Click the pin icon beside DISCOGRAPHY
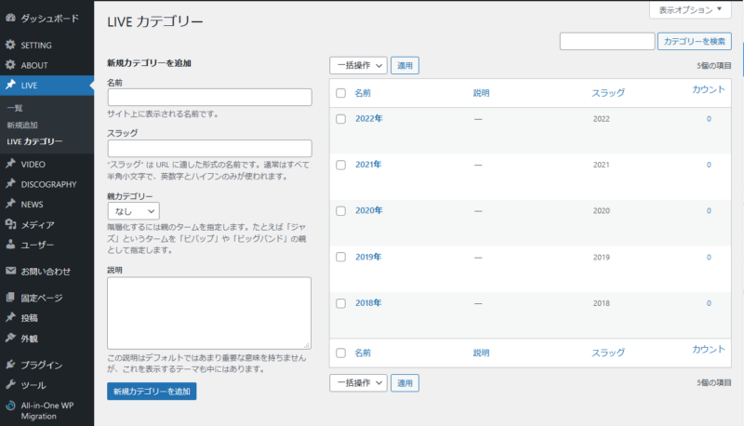The width and height of the screenshot is (744, 426). (x=10, y=184)
